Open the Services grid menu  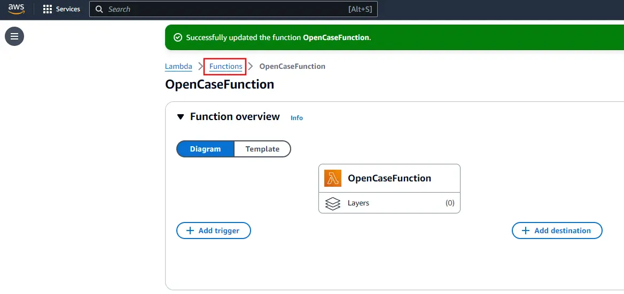pos(48,9)
